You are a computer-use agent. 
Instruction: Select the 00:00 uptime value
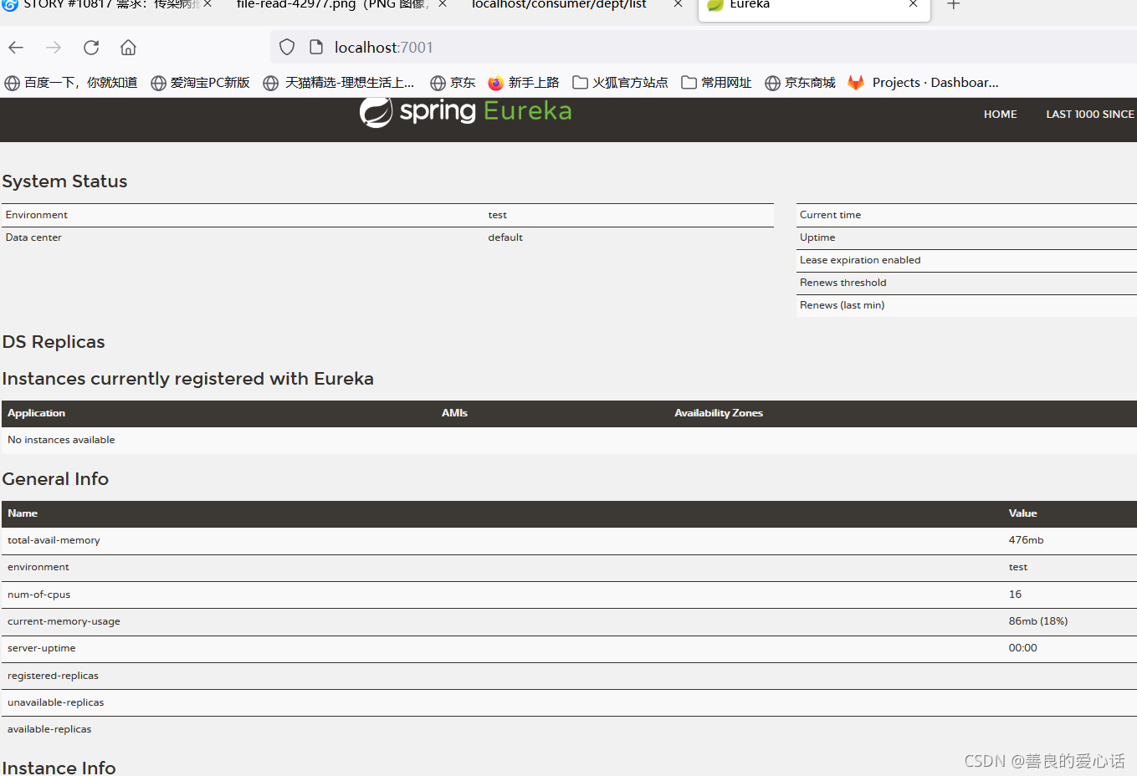pos(1022,648)
